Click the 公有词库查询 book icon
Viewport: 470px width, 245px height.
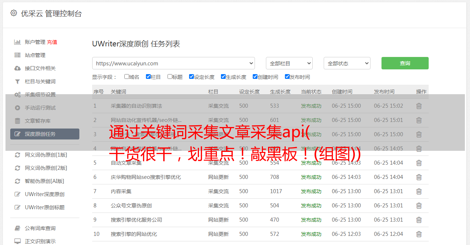(x=17, y=228)
